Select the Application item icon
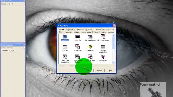The width and height of the screenshot is (173, 97). (65, 37)
